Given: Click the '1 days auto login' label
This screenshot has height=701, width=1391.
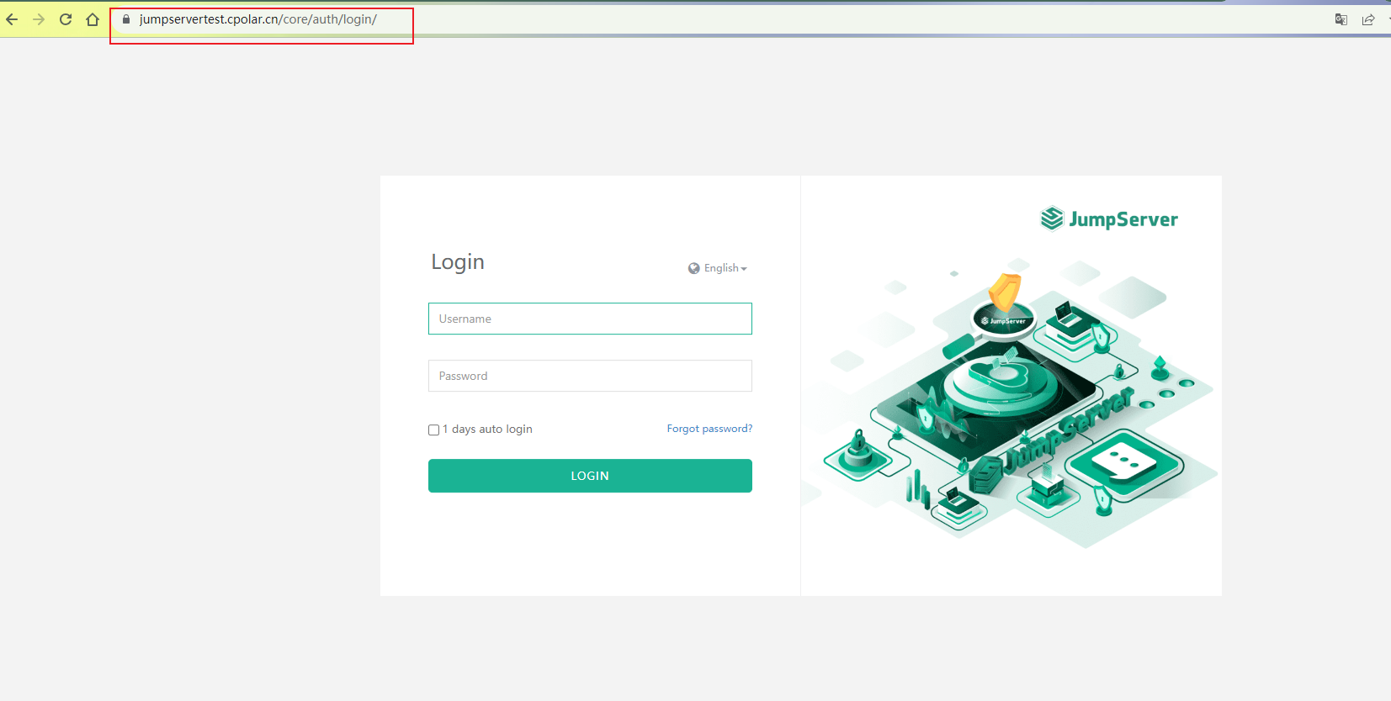Looking at the screenshot, I should point(487,429).
